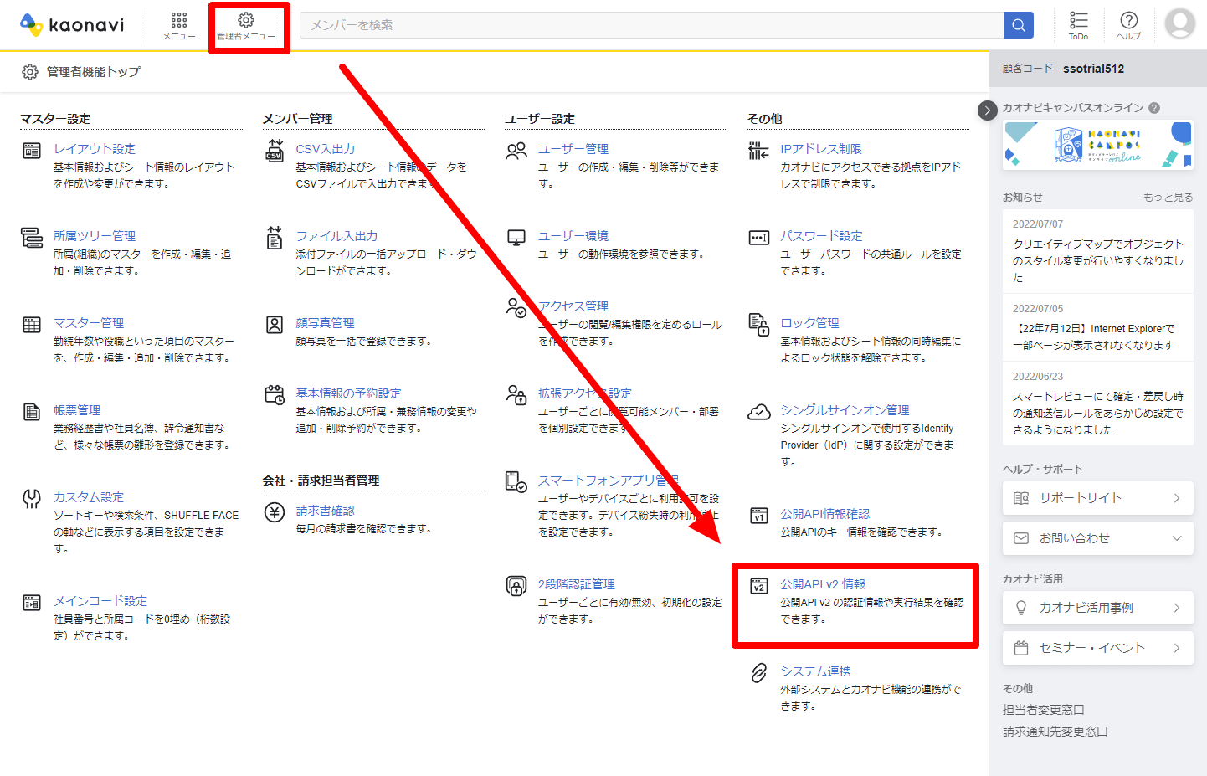This screenshot has width=1207, height=776.
Task: Click the パスワード設定 icon
Action: pyautogui.click(x=758, y=238)
